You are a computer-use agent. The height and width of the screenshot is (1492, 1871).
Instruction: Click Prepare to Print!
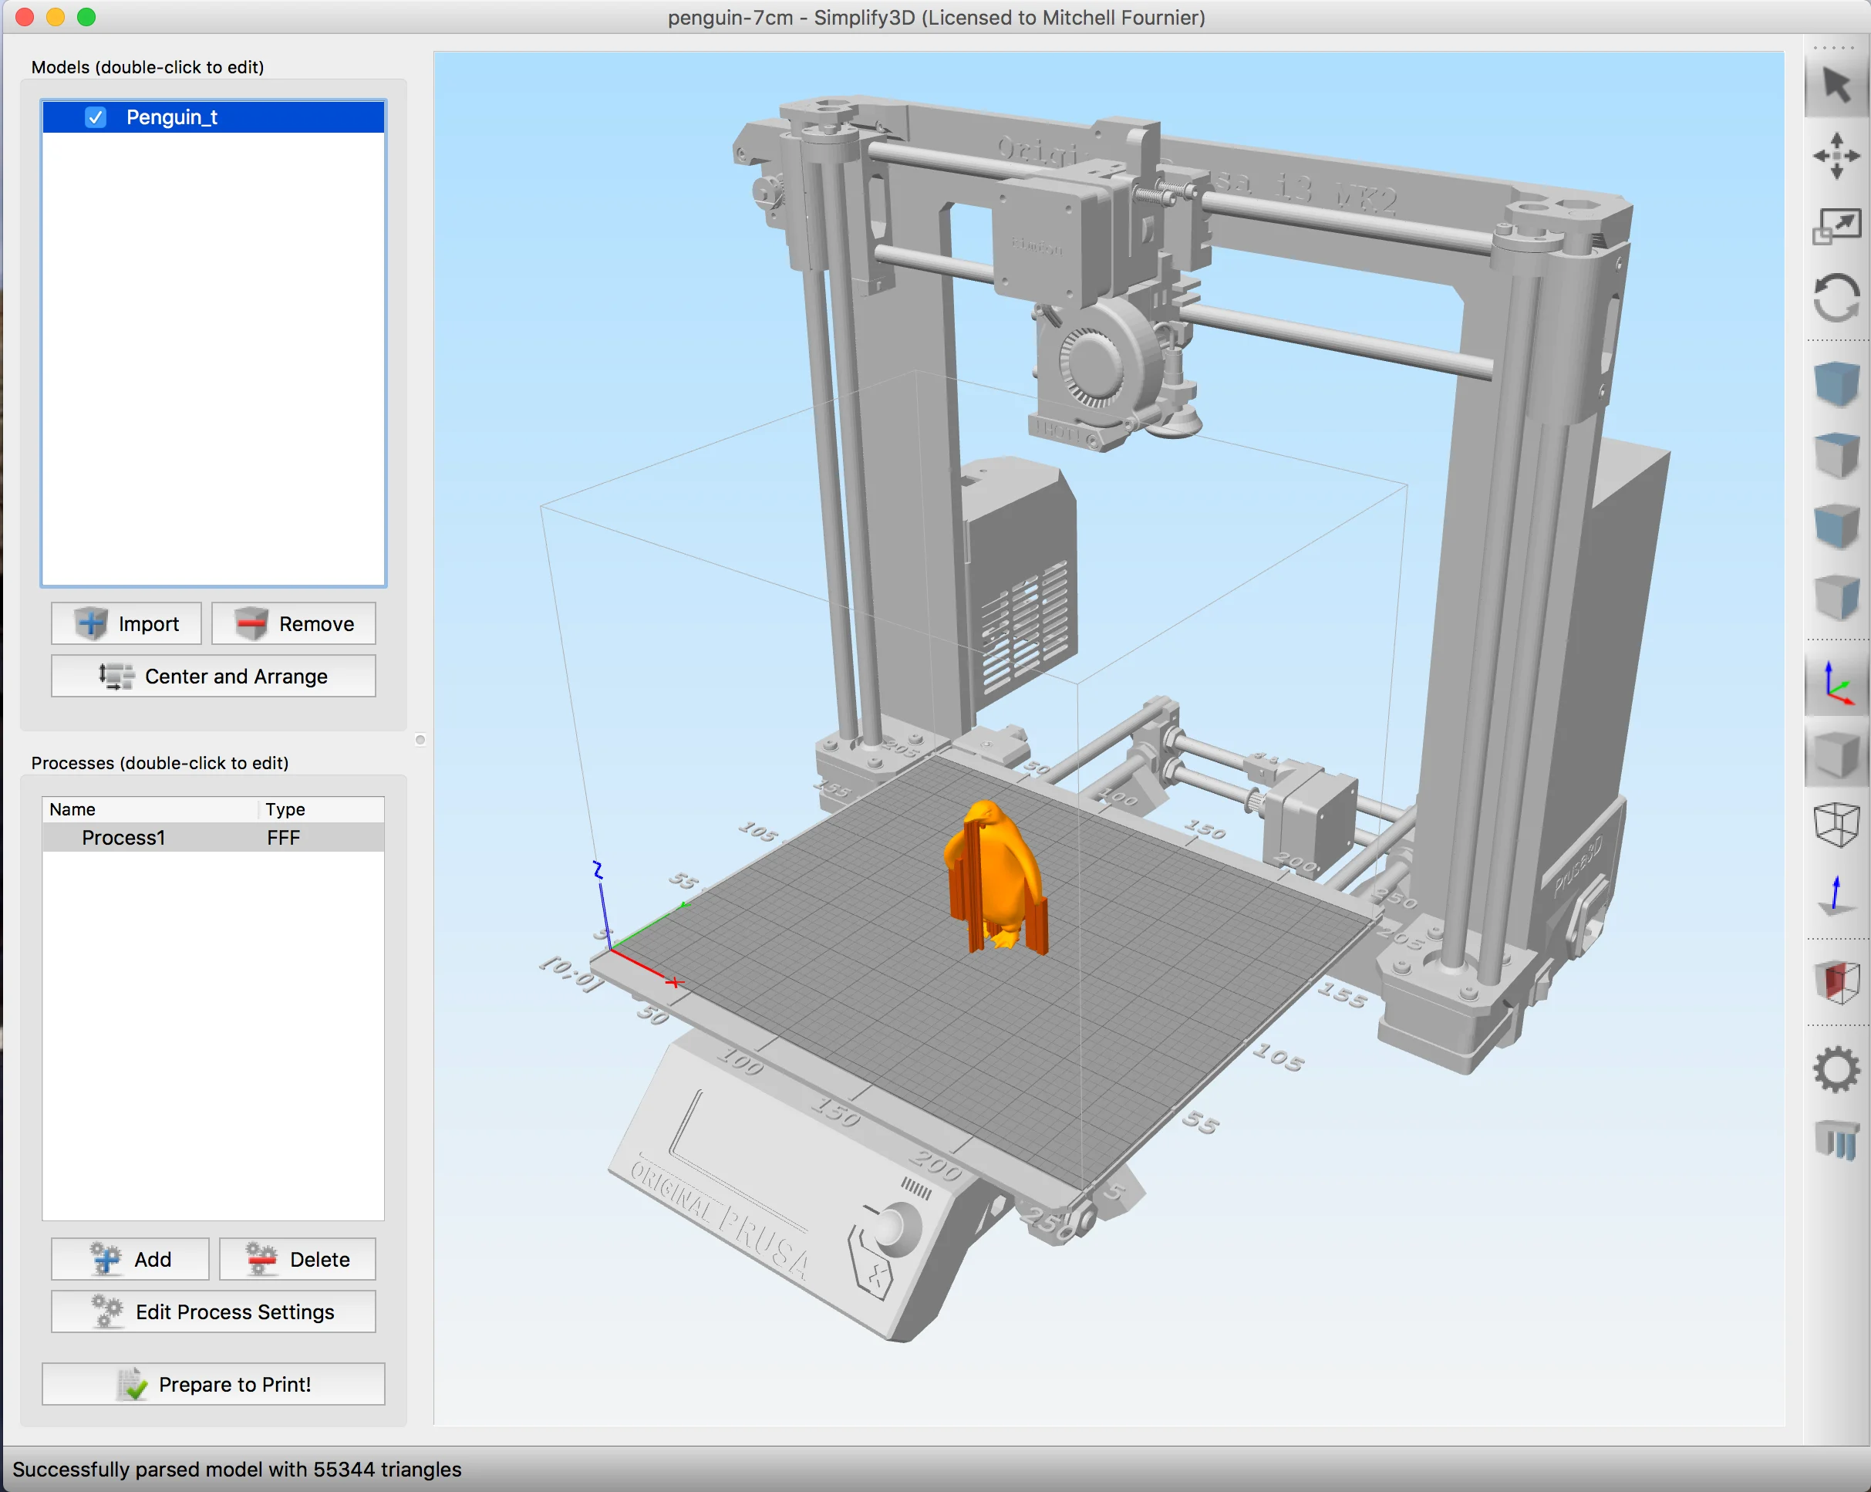click(214, 1383)
